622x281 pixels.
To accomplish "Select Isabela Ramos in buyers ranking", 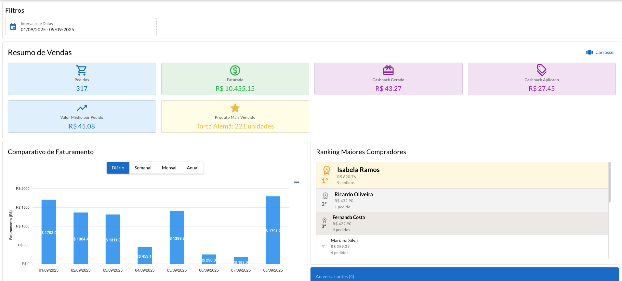I will point(358,170).
